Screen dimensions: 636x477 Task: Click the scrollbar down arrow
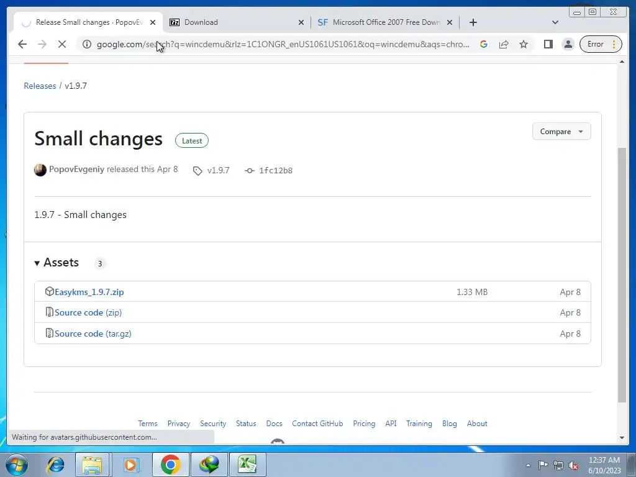coord(622,438)
